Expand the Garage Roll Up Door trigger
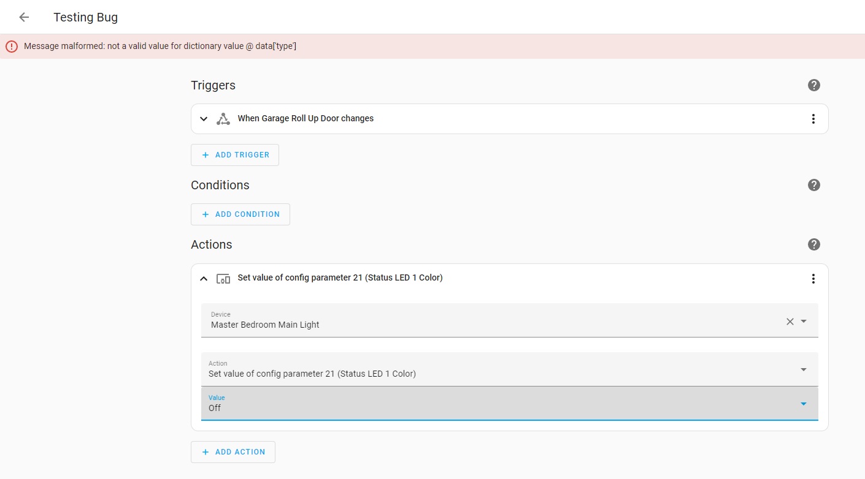Viewport: 865px width, 479px height. pos(204,118)
